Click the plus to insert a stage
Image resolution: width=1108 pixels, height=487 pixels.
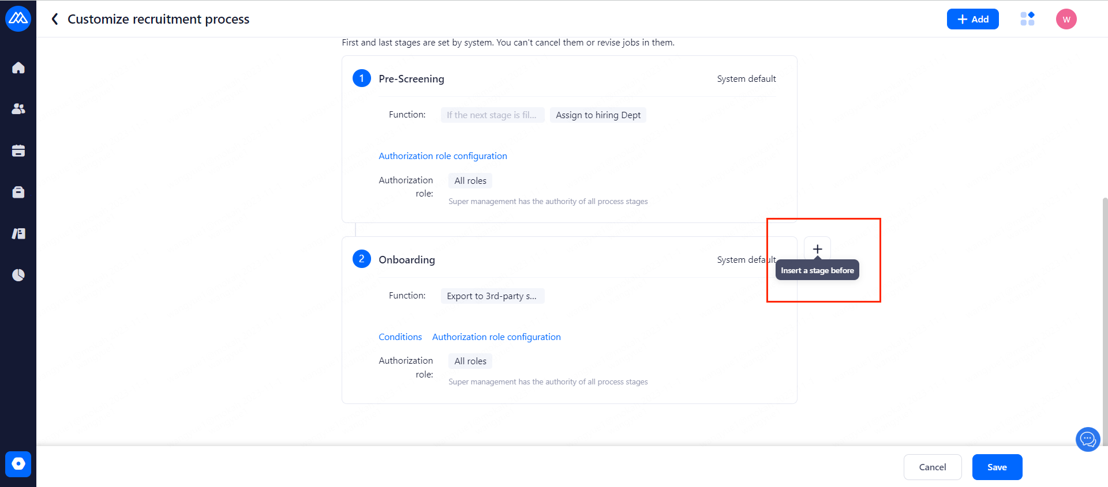coord(817,249)
